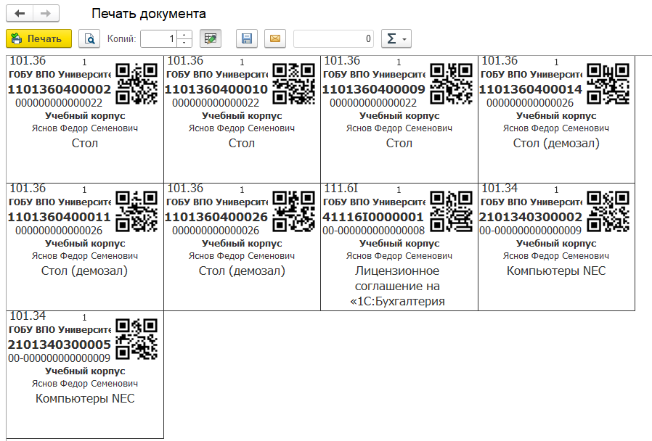Click ГОБУ ВПО Университет on label 1101360400010
This screenshot has height=441, width=652.
[216, 75]
